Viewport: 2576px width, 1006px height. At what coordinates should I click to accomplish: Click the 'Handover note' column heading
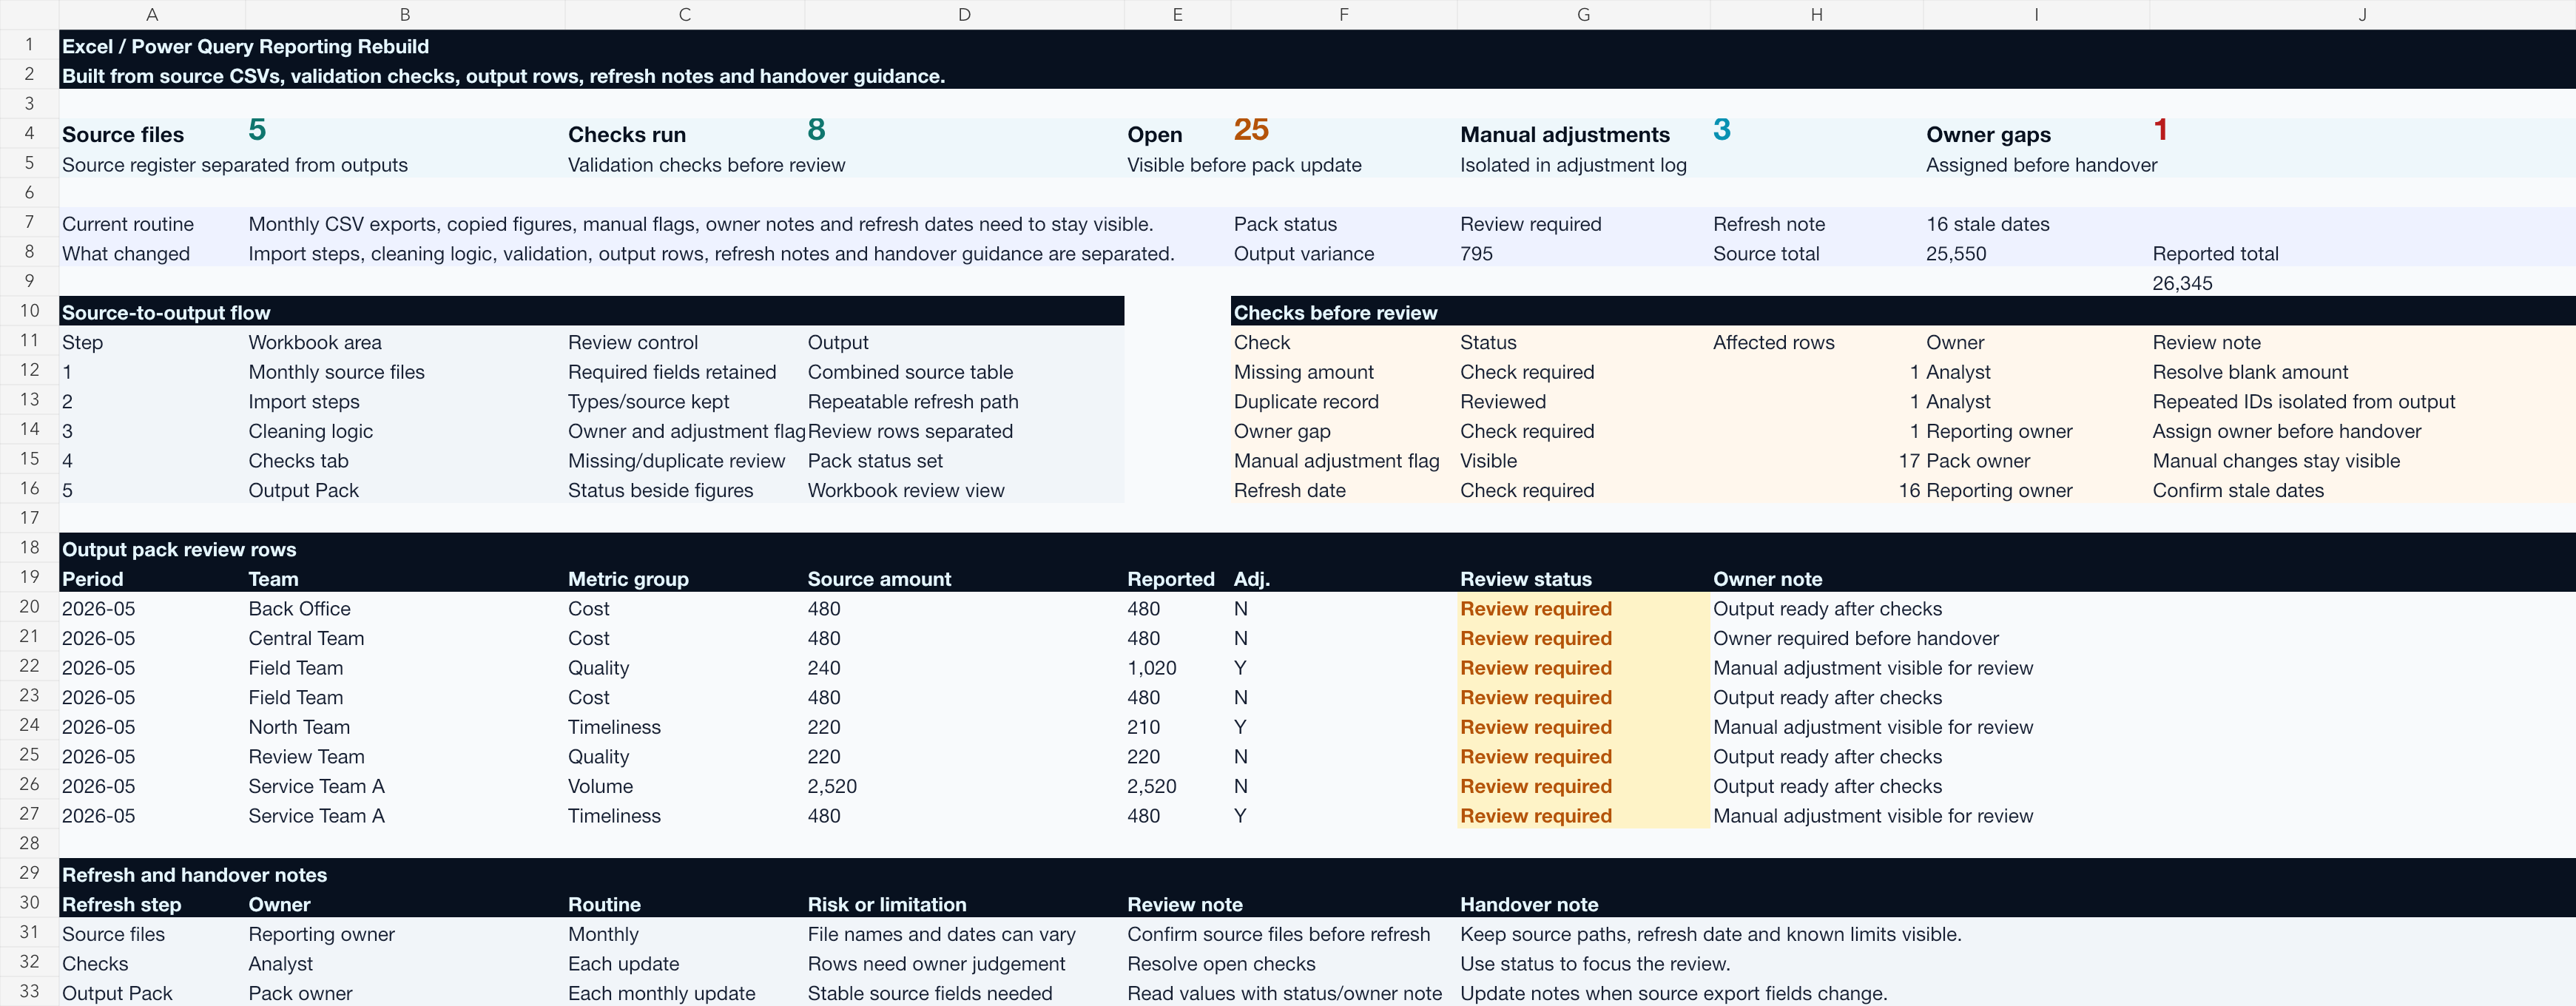pos(1529,904)
